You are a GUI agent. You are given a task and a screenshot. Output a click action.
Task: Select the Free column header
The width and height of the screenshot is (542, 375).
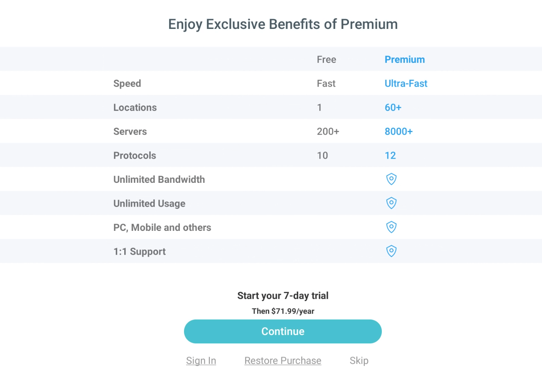click(326, 59)
